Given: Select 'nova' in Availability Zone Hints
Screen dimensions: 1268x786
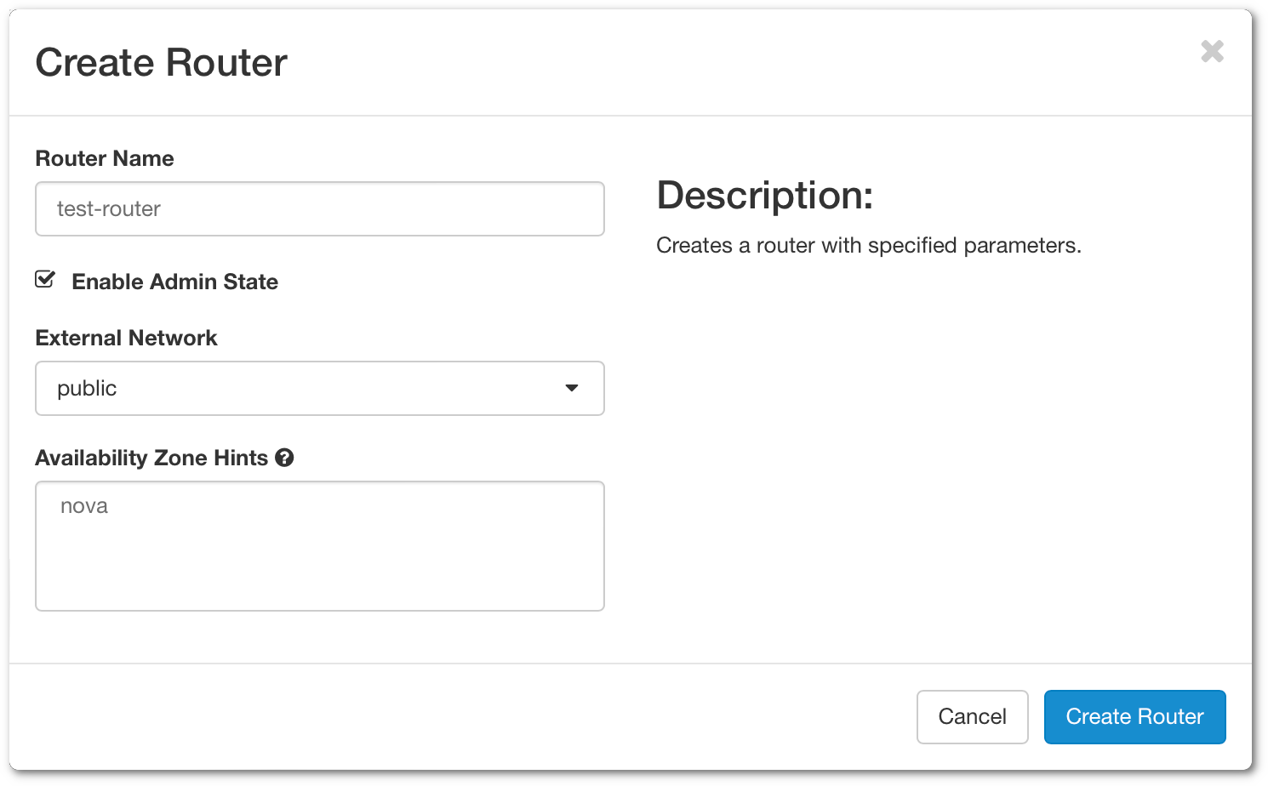Looking at the screenshot, I should [x=84, y=506].
